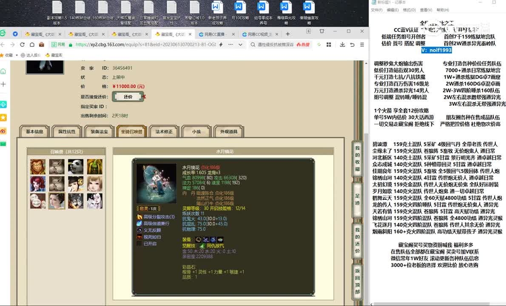Open Notepad 查看(V) menu
Image resolution: width=506 pixels, height=306 pixels.
point(426,10)
